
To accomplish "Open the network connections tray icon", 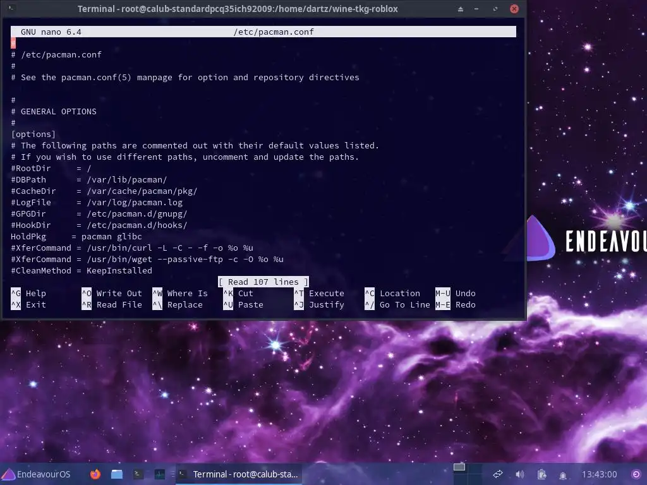I will coord(498,474).
